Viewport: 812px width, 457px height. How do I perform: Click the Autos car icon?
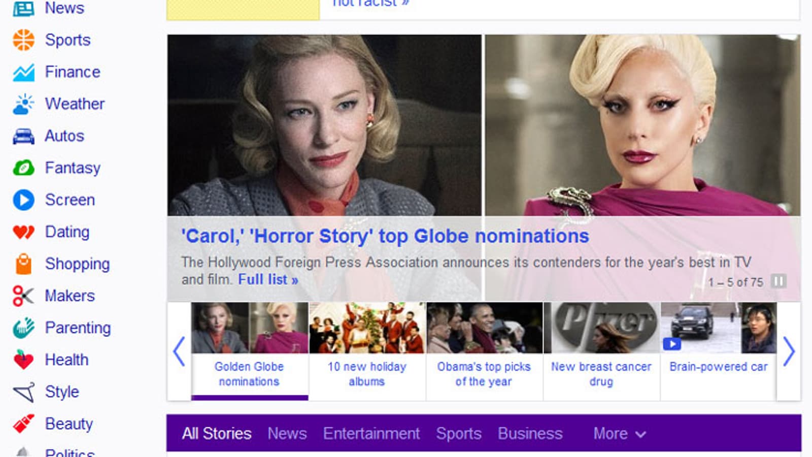click(23, 136)
